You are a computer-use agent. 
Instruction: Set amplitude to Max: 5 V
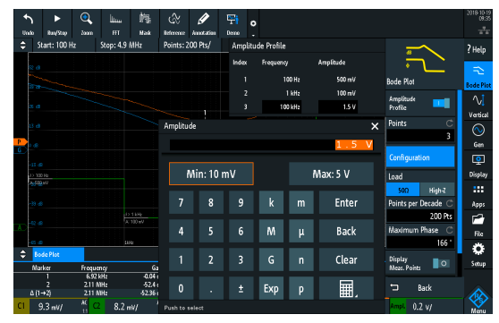click(x=331, y=174)
